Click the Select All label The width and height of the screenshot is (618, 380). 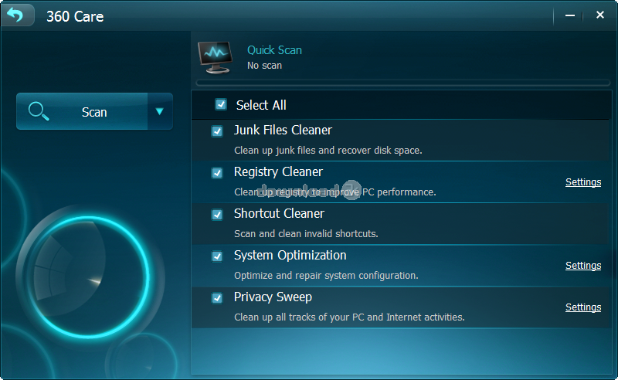coord(261,105)
